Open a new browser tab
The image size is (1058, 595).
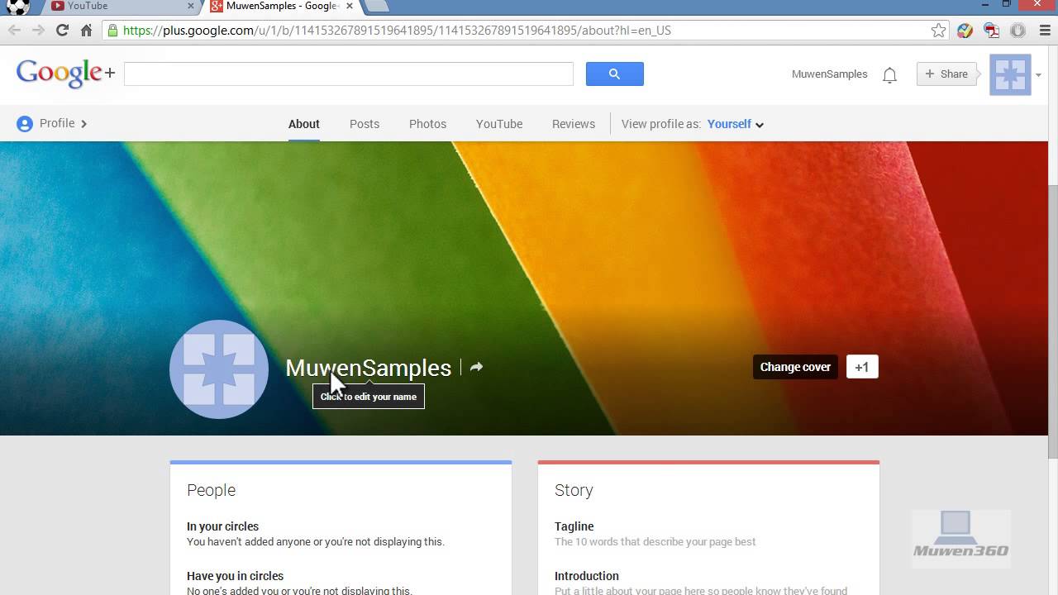376,6
